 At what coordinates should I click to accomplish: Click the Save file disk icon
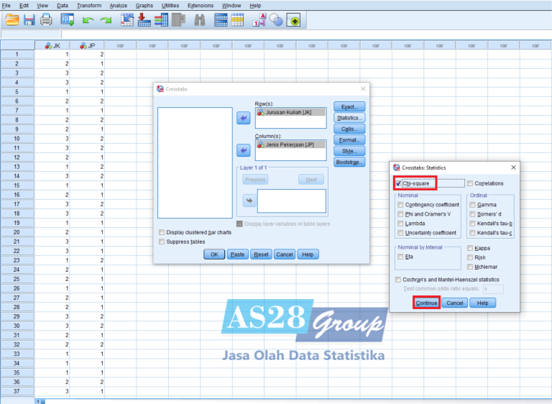[x=29, y=20]
